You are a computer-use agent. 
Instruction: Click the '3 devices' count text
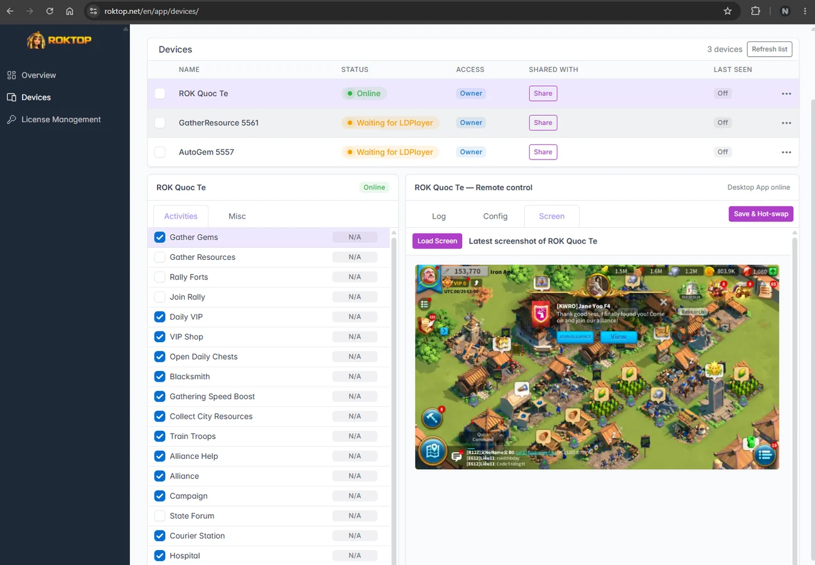click(x=725, y=49)
